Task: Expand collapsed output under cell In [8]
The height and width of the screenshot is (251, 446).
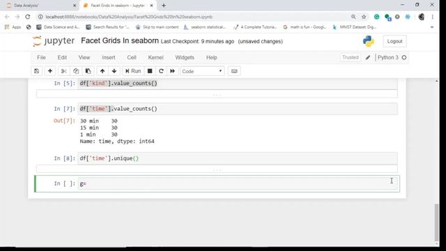Action: [x=217, y=169]
